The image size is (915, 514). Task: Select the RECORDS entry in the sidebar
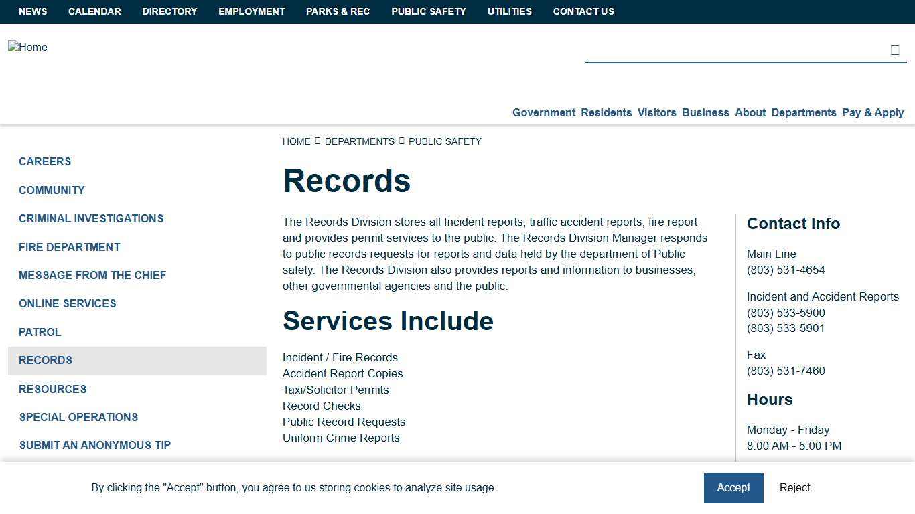pos(45,360)
